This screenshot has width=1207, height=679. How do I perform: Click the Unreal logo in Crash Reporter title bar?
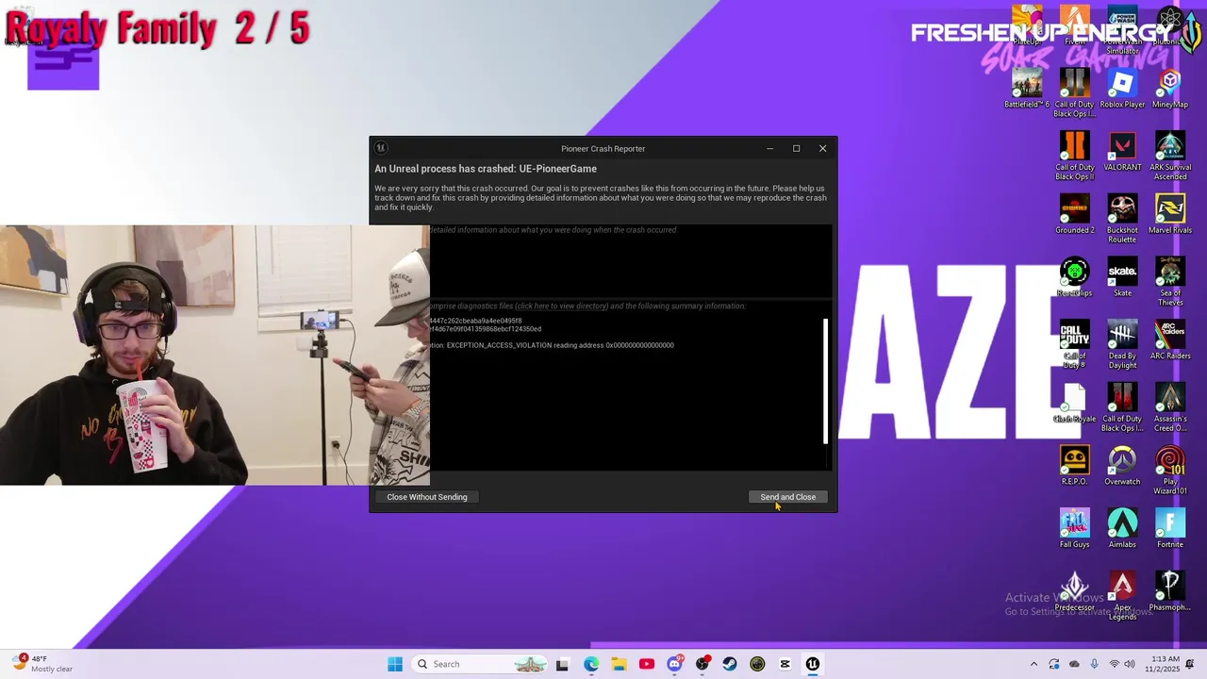click(381, 148)
